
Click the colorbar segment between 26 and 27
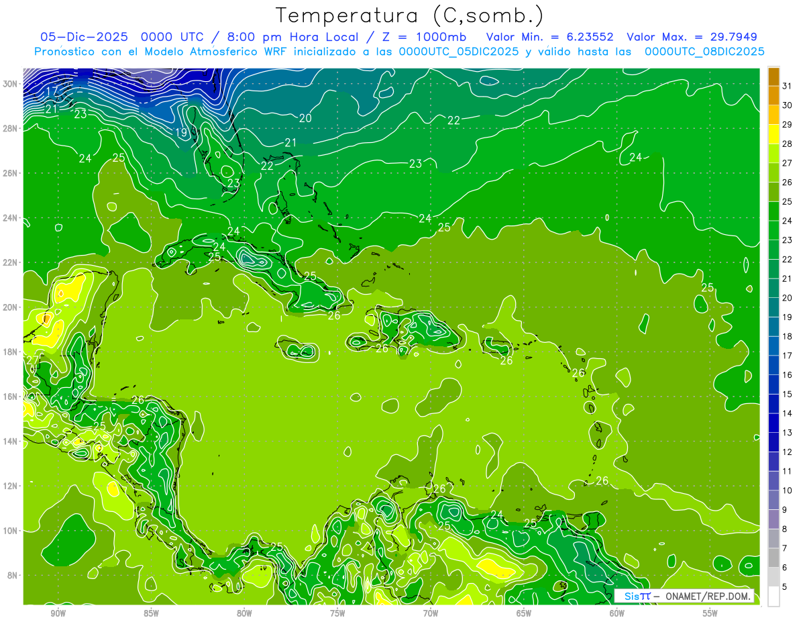coord(773,172)
